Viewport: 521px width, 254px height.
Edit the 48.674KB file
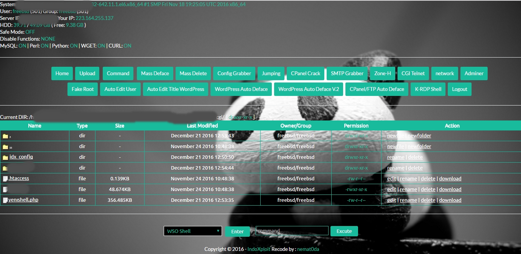(391, 189)
